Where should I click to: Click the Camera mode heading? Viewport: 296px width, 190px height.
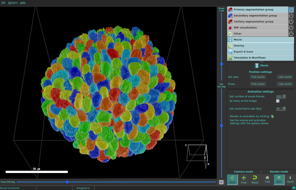[244, 172]
